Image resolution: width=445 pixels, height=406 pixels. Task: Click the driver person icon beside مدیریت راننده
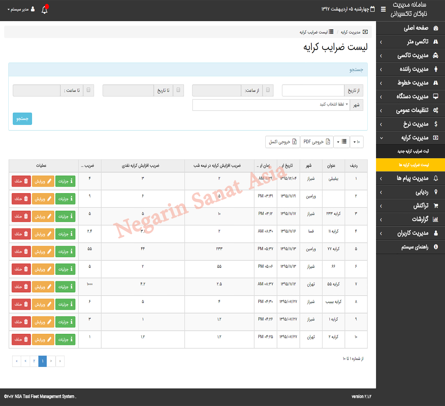point(436,69)
